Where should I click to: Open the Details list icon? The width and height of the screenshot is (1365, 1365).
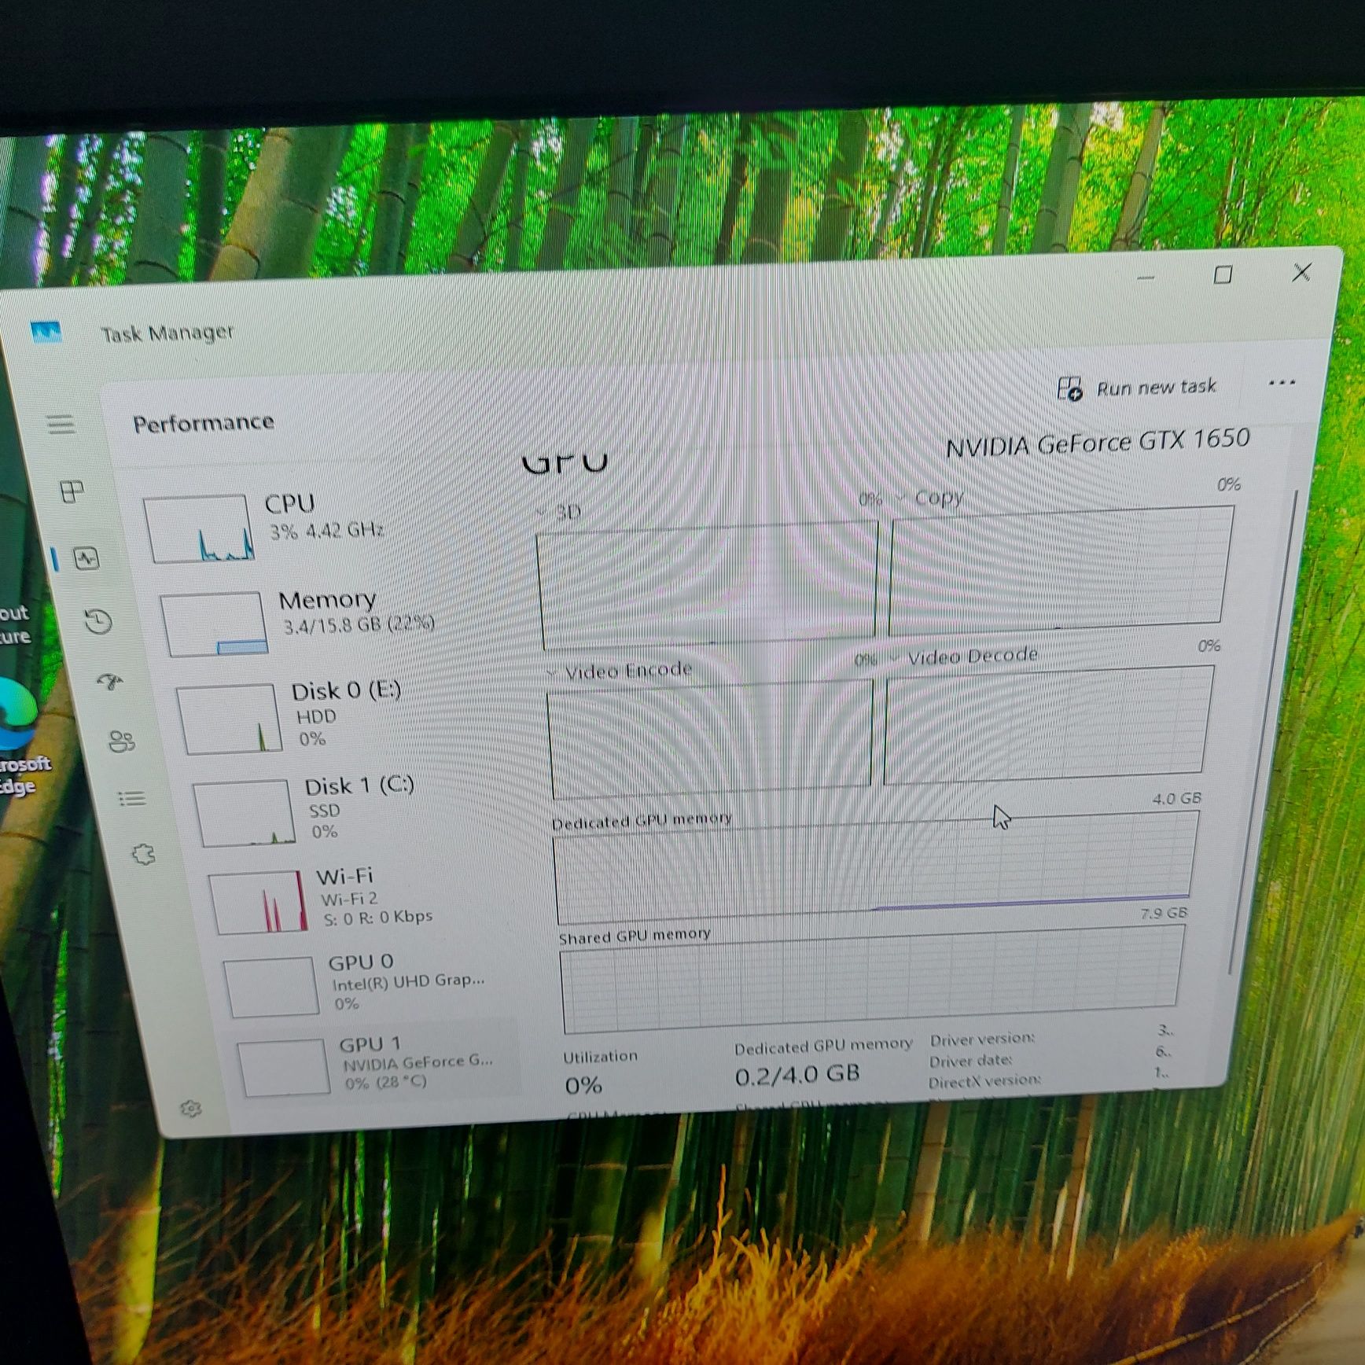point(132,799)
